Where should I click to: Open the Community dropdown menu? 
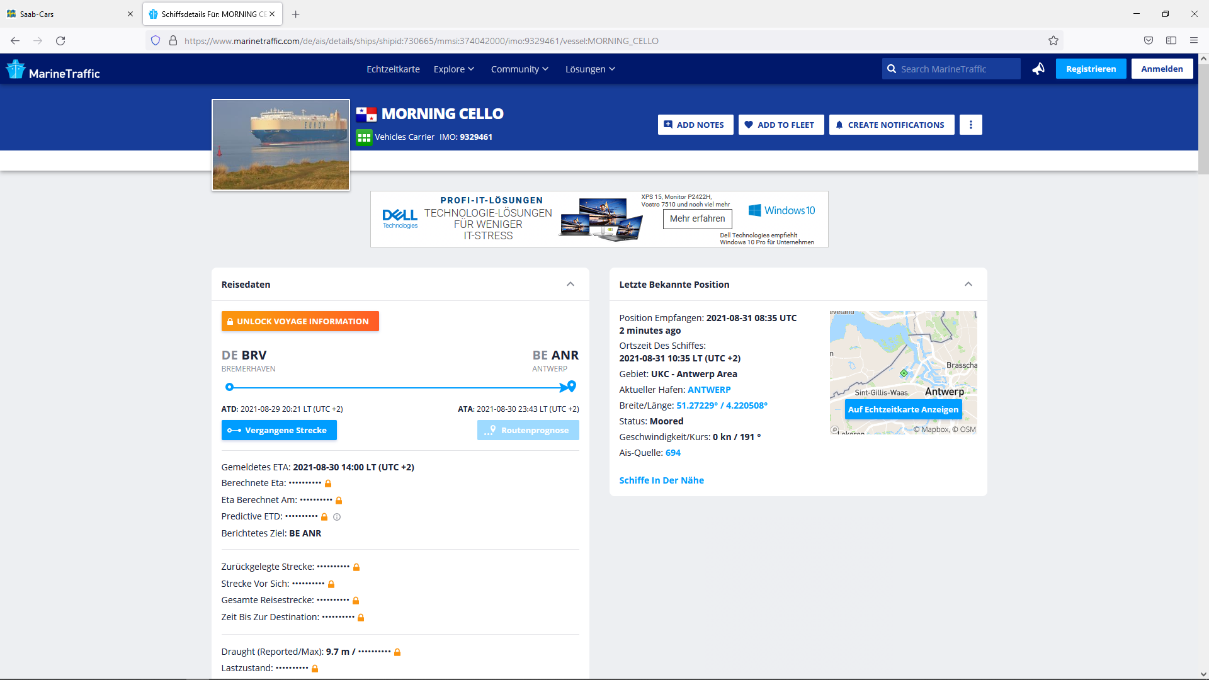(x=519, y=69)
